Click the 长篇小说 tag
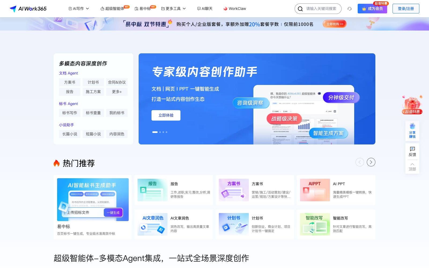This screenshot has width=429, height=268. point(70,134)
